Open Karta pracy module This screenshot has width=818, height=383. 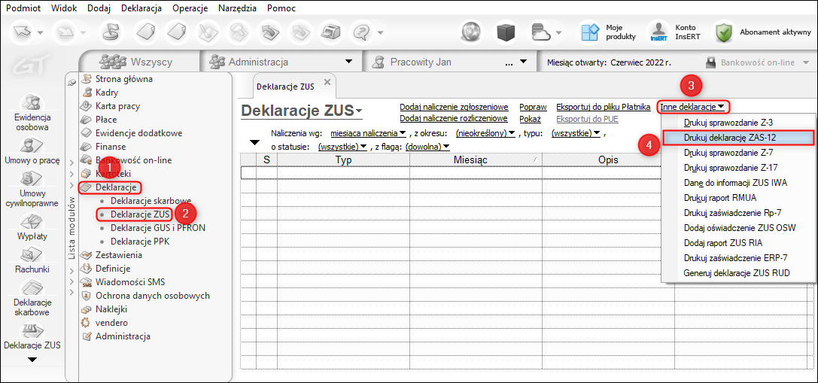[x=118, y=106]
